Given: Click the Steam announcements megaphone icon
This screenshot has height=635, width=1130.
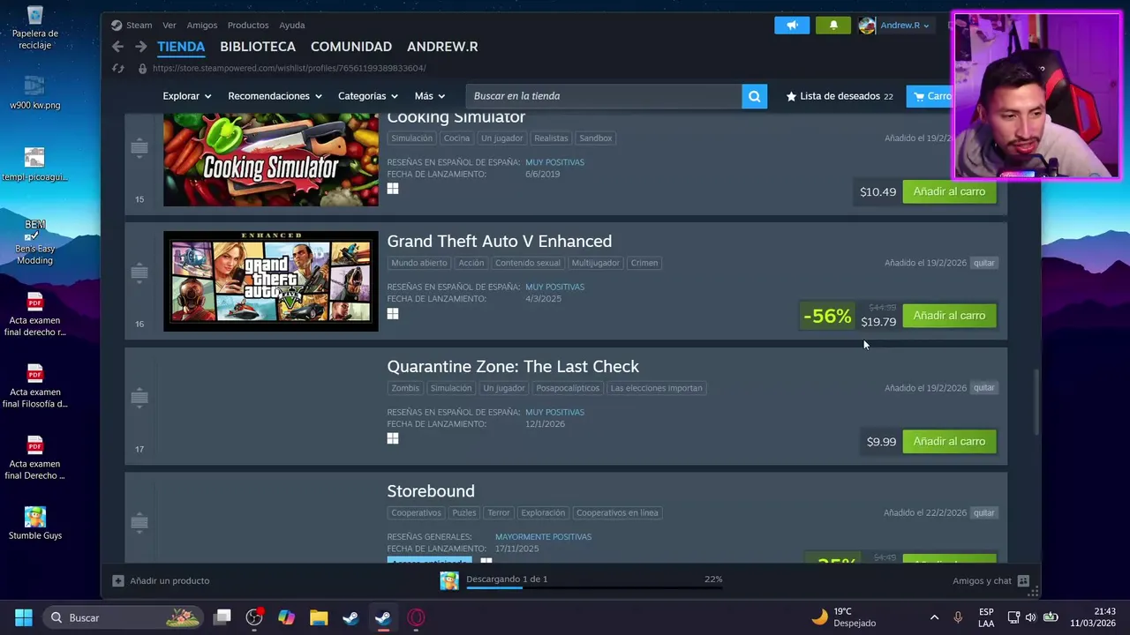Looking at the screenshot, I should 792,26.
